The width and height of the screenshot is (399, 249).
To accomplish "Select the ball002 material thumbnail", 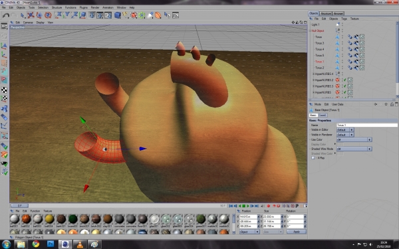I will tap(26, 218).
